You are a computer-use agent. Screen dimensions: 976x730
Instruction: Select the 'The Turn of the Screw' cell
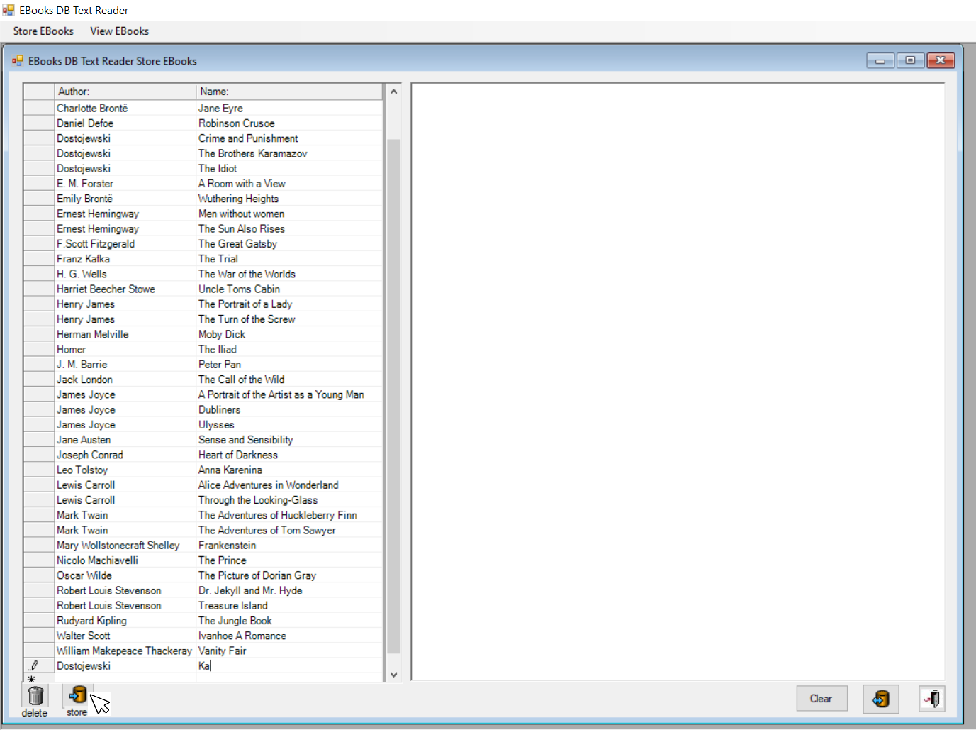point(289,319)
